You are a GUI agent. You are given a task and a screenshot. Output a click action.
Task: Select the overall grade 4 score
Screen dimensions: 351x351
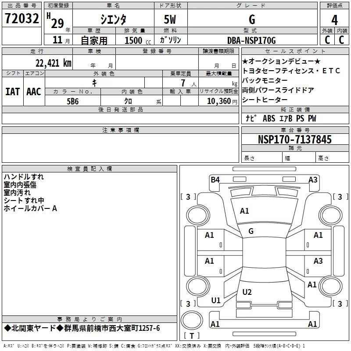click(334, 20)
